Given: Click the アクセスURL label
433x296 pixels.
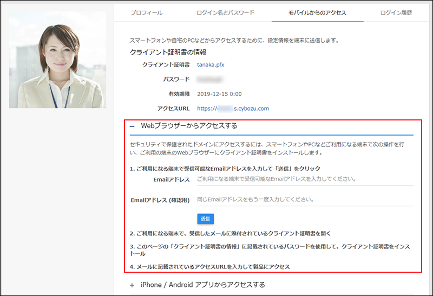Looking at the screenshot, I should (173, 109).
